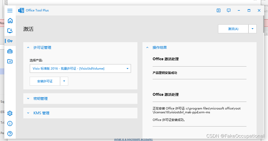The image size is (268, 141).
Task: Click the 'What is a Microsoft account?' link behind
Action: (133, 140)
